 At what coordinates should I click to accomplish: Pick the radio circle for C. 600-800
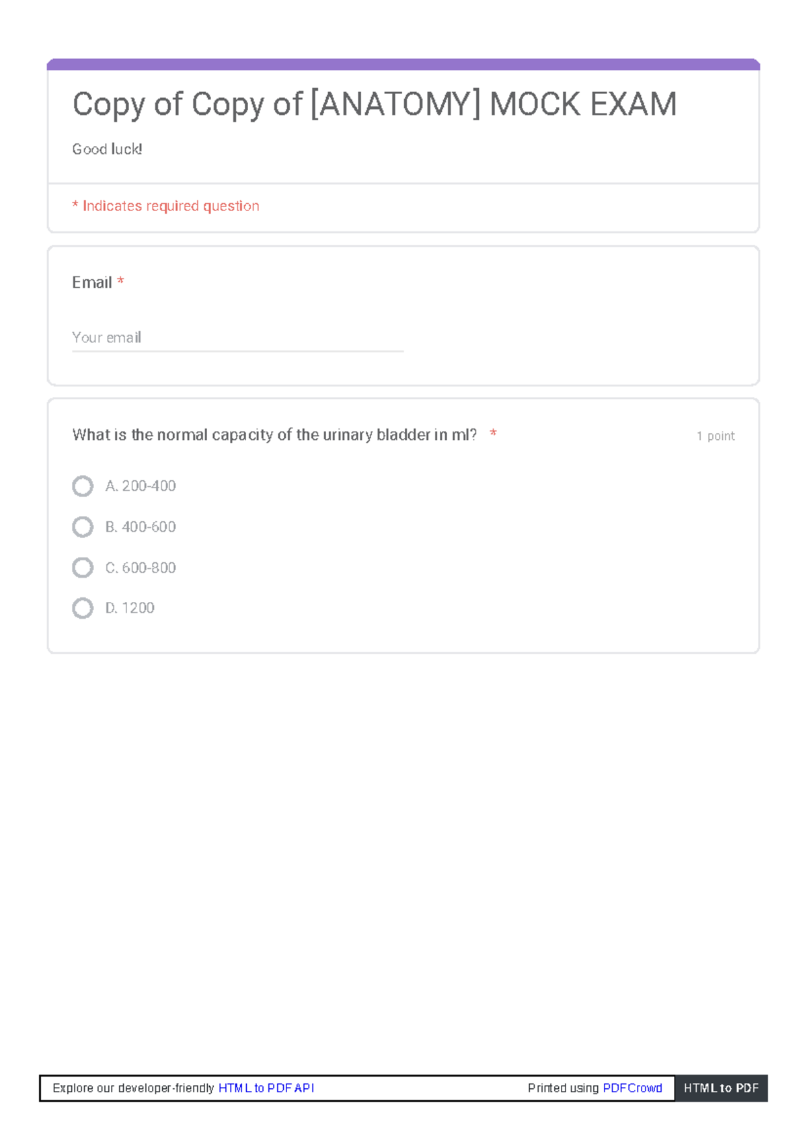point(83,568)
